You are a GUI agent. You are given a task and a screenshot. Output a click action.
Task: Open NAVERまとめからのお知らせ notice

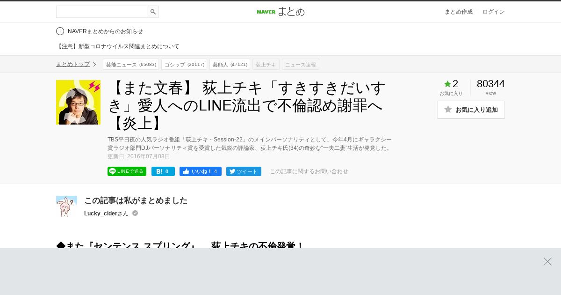pyautogui.click(x=105, y=31)
